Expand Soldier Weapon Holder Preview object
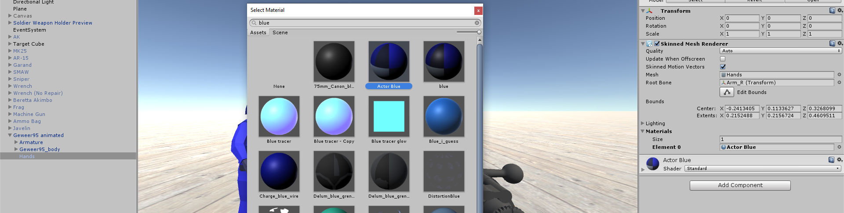Image resolution: width=844 pixels, height=213 pixels. coord(10,23)
